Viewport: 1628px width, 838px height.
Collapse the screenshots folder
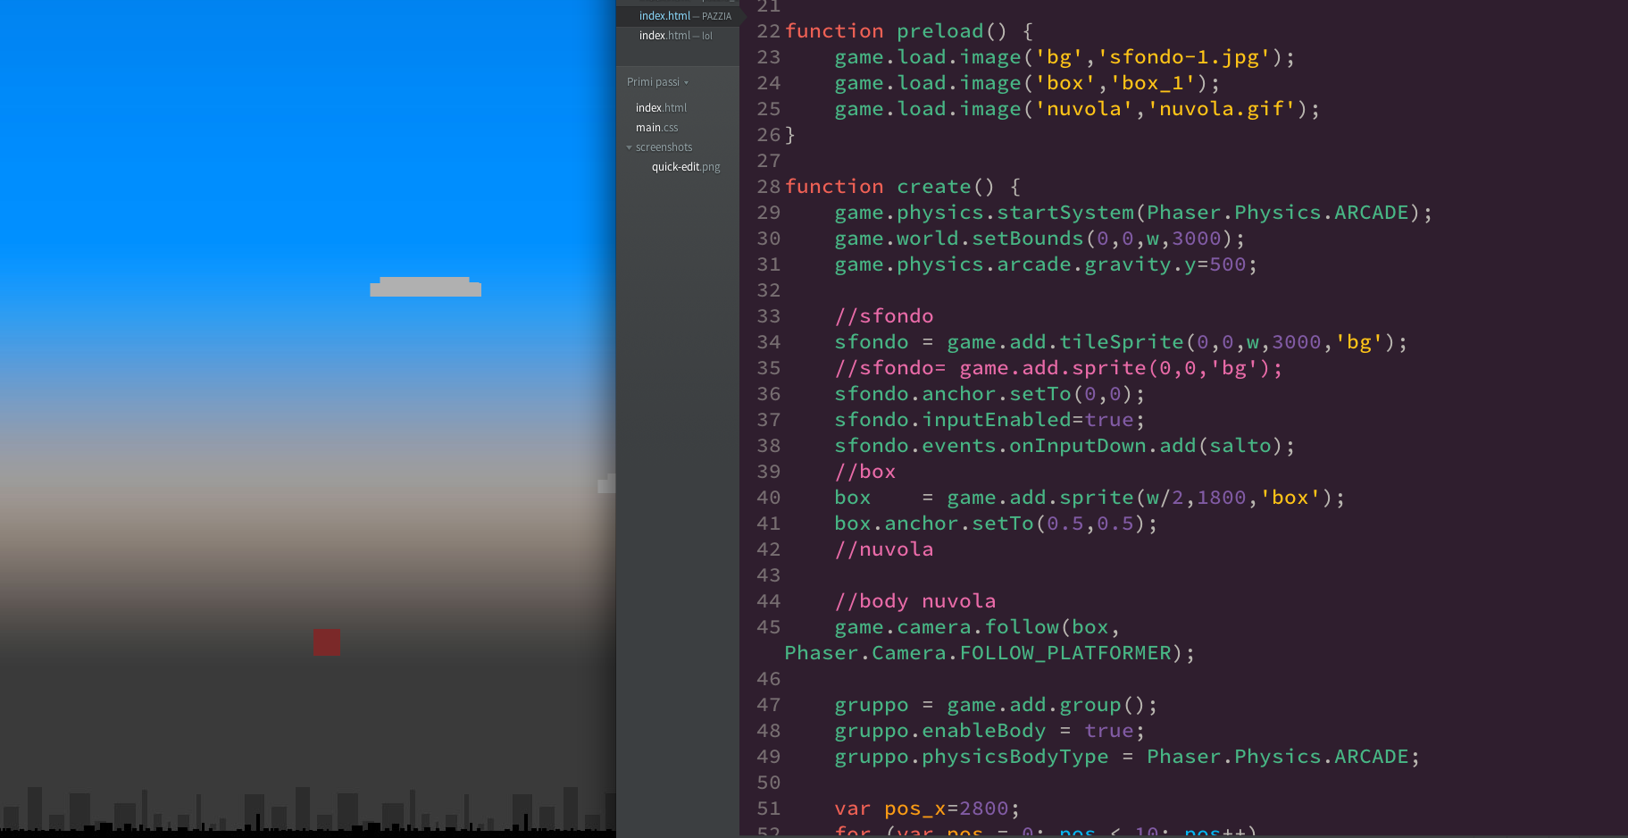tap(629, 147)
